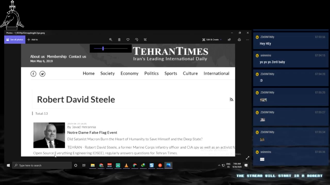
Task: Open Task View on the taskbar
Action: [x=84, y=165]
